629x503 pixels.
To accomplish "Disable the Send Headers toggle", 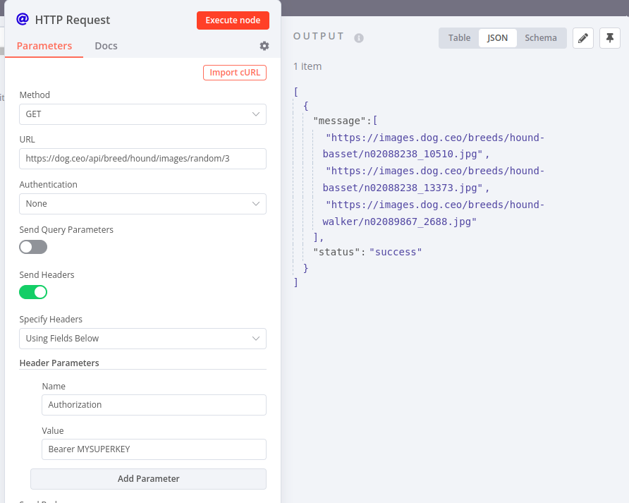I will tap(33, 292).
